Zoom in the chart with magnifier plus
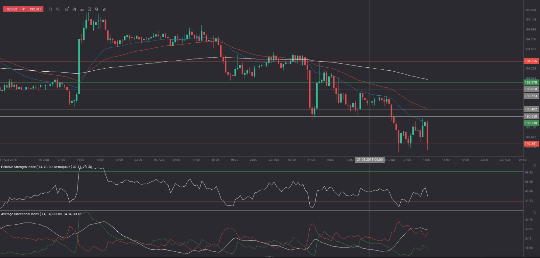Image resolution: width=540 pixels, height=258 pixels. pos(58,9)
